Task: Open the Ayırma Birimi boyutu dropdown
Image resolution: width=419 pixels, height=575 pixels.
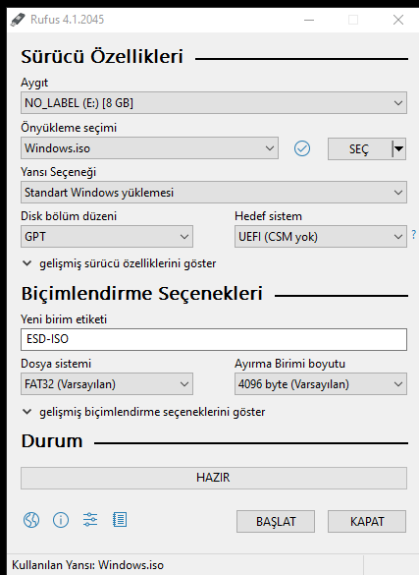Action: click(321, 384)
